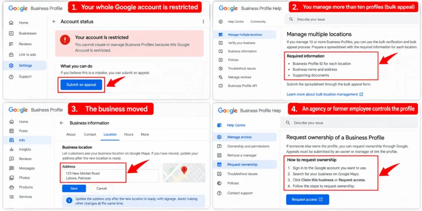Screen dimensions: 422x211
Task: Select Policies in Request ownership panel sidebar
Action: pyautogui.click(x=233, y=183)
